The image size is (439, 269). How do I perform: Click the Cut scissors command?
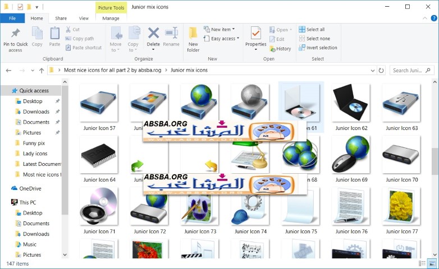(72, 29)
